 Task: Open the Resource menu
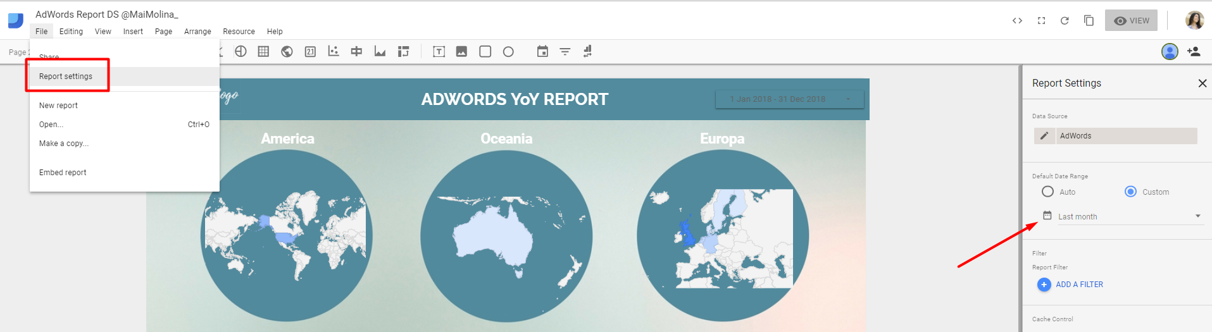pyautogui.click(x=239, y=32)
